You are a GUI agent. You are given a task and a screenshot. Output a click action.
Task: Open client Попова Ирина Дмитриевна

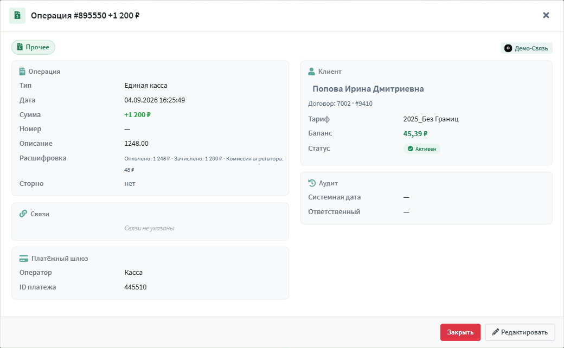(x=368, y=89)
